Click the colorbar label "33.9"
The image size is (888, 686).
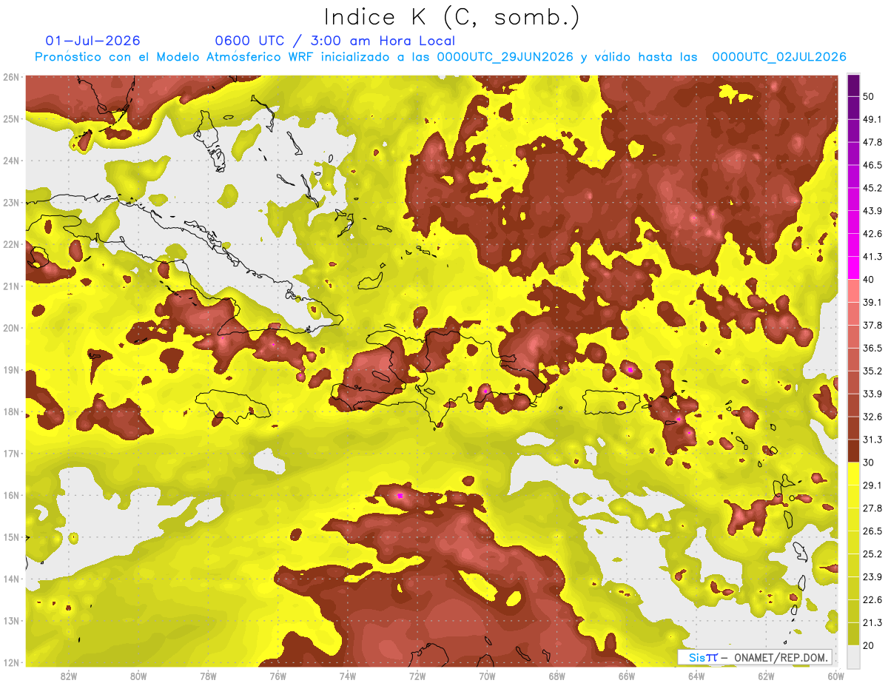pos(872,394)
